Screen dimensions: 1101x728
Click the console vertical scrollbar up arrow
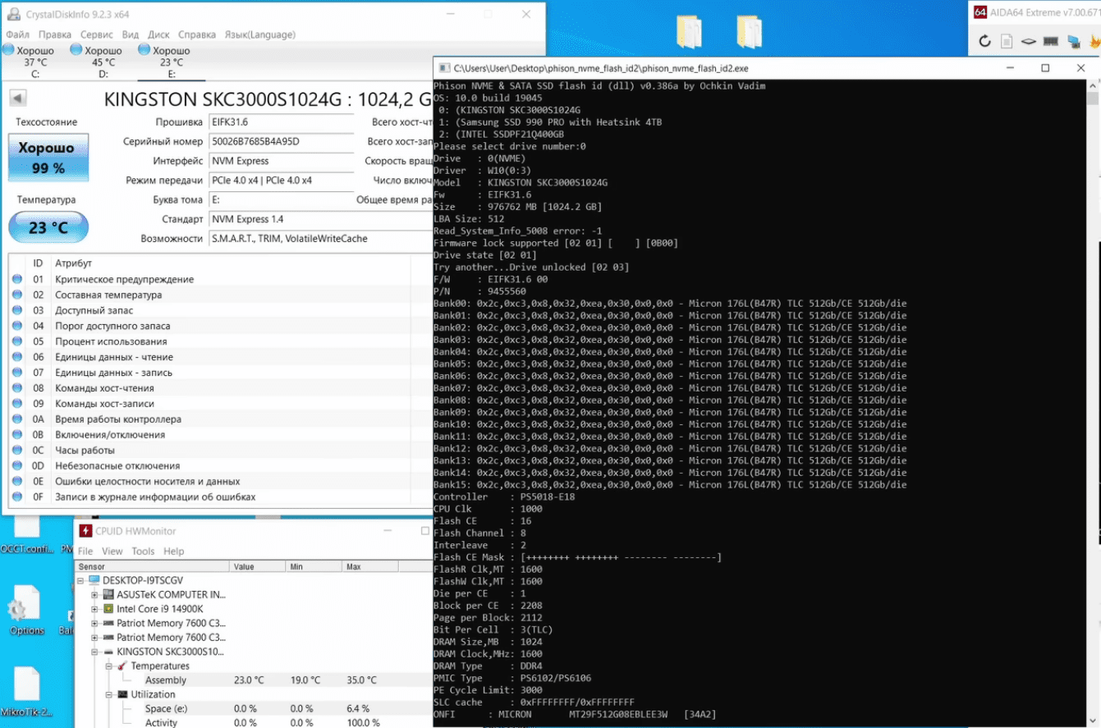tap(1093, 86)
